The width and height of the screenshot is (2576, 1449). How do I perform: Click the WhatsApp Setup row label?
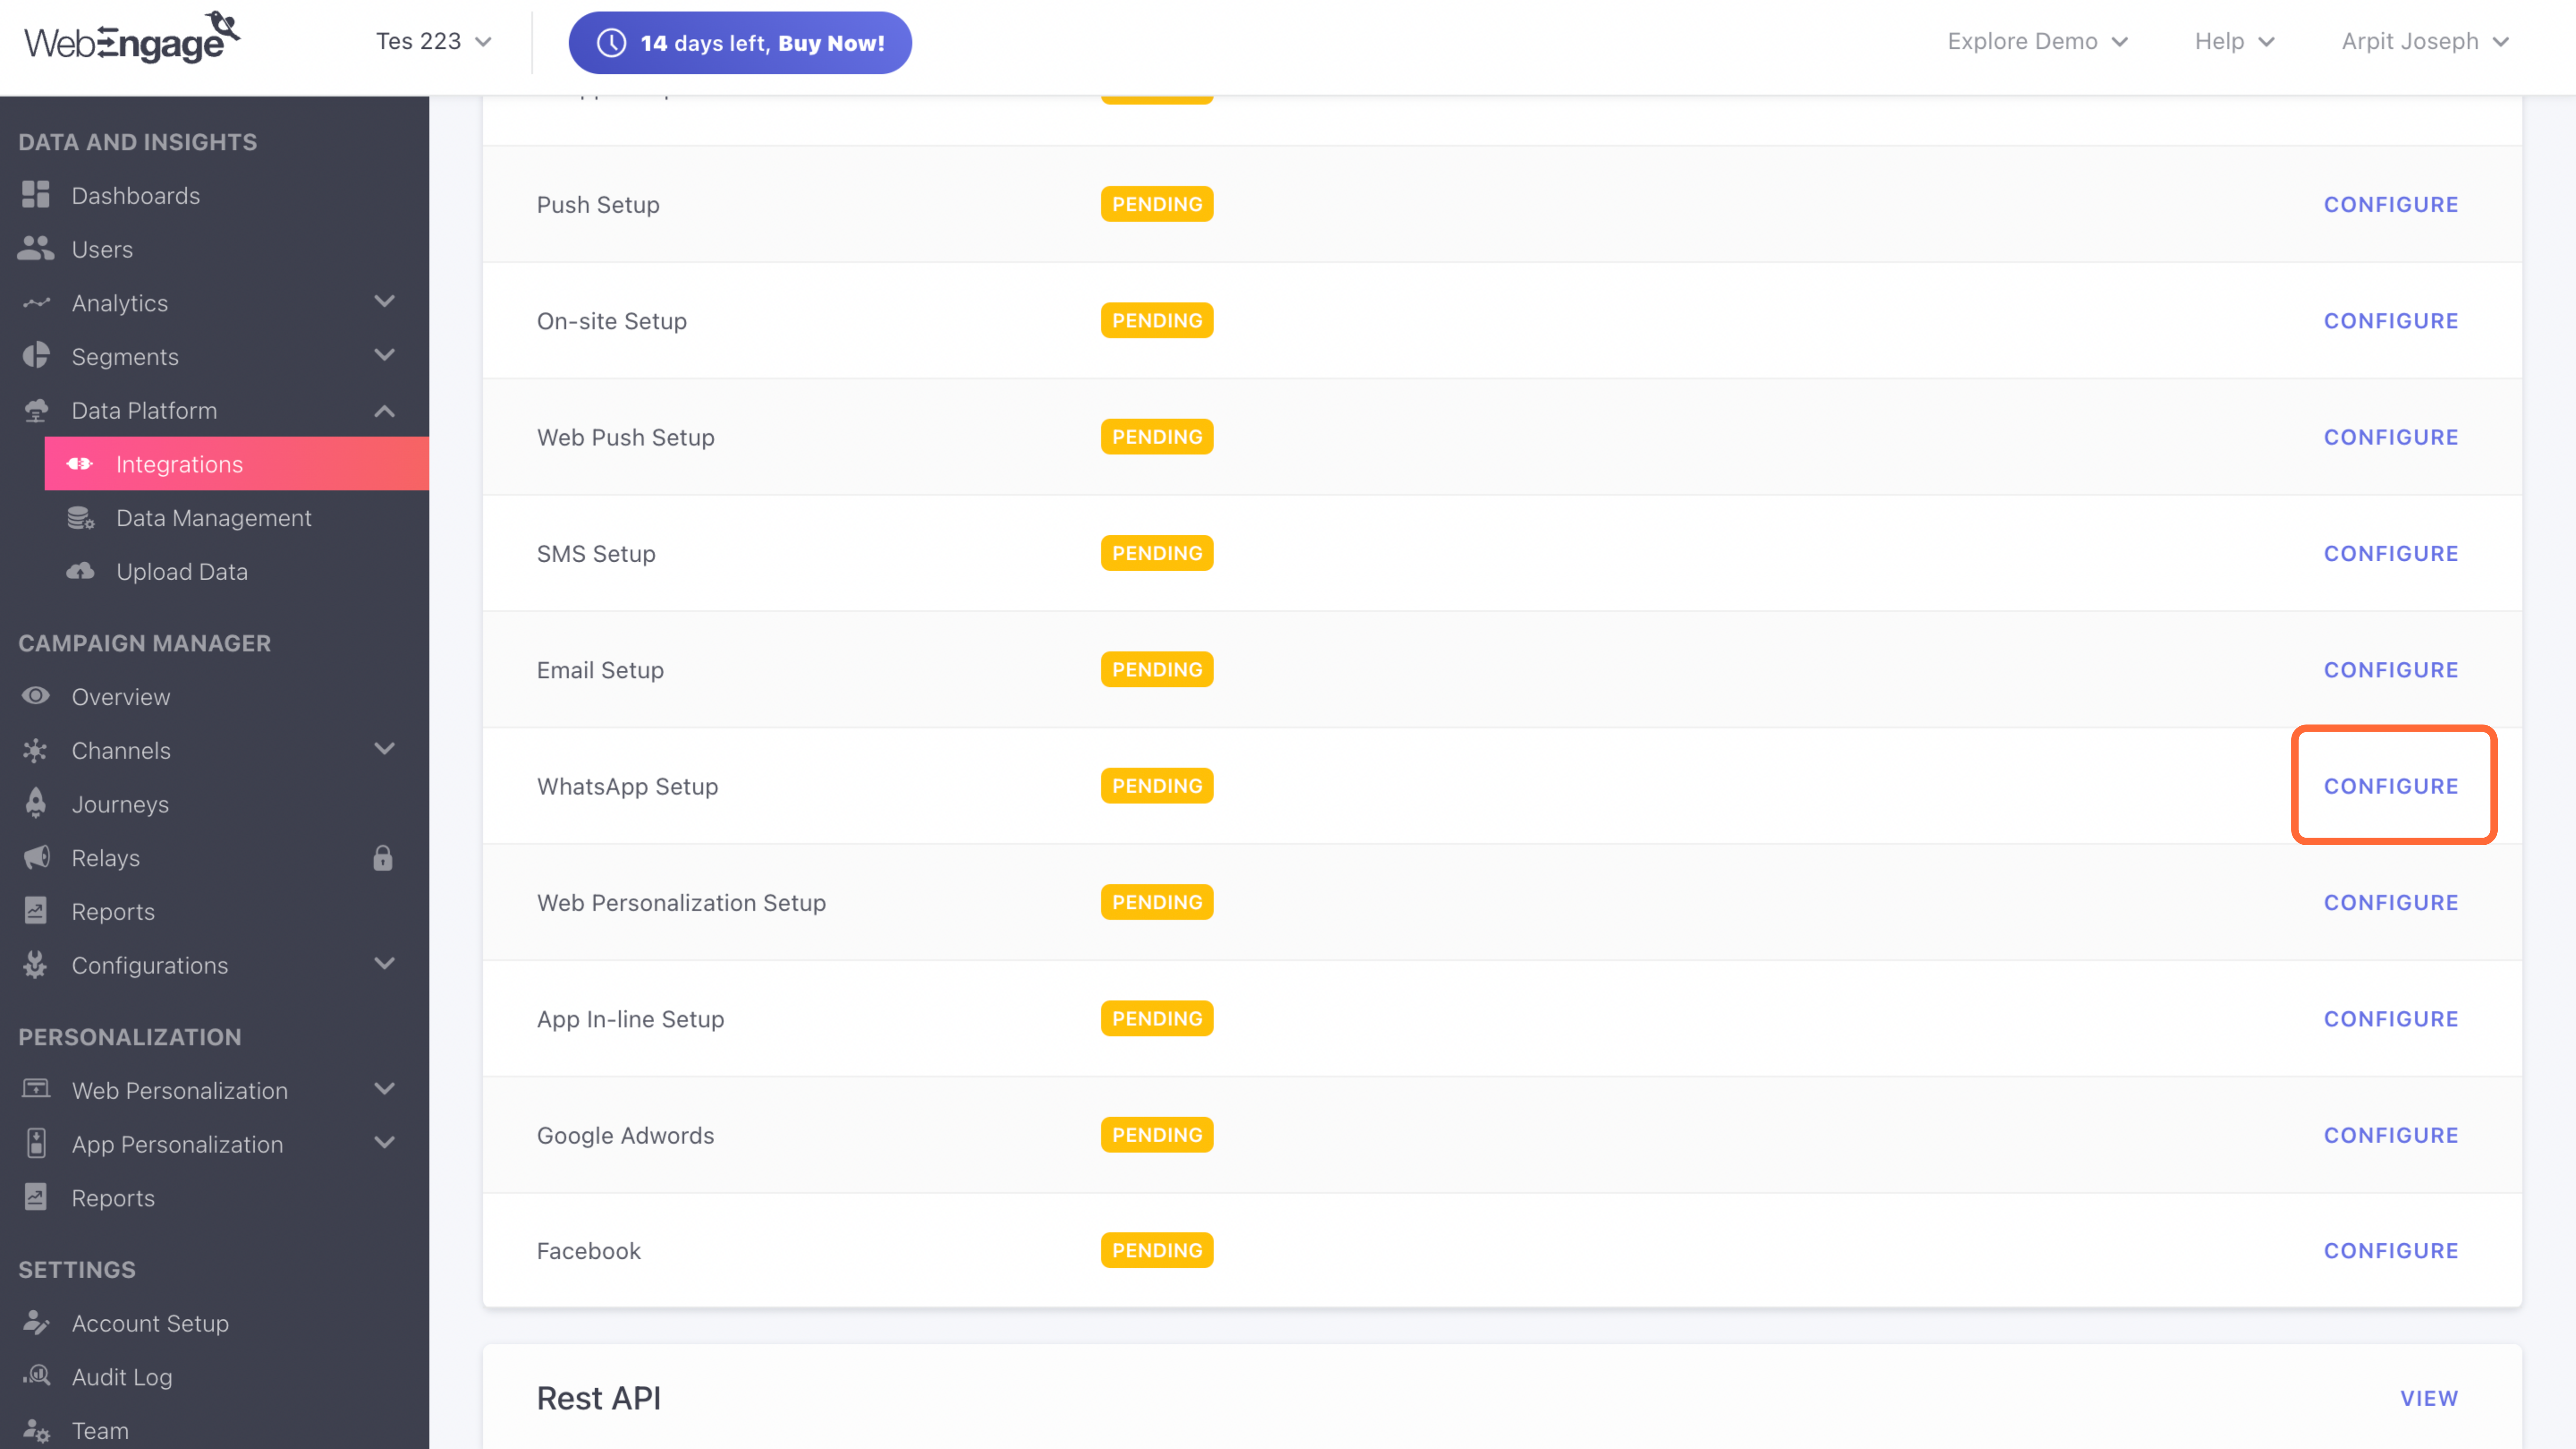(627, 786)
